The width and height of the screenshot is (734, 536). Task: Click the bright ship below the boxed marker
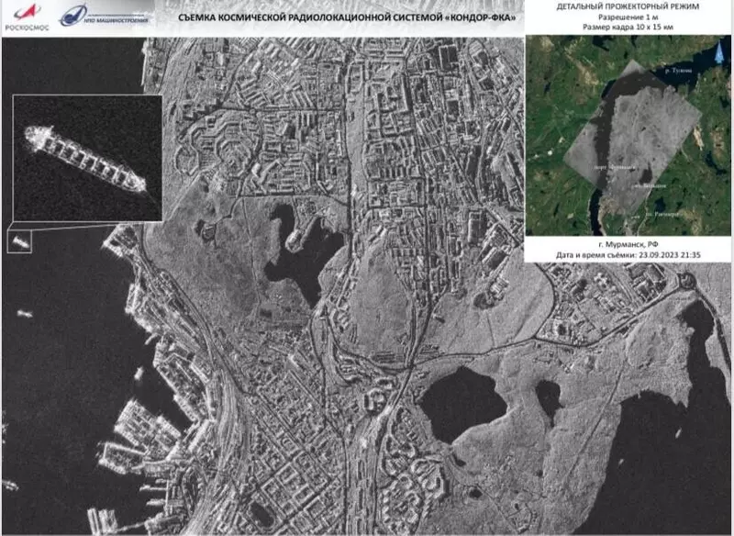pos(23,314)
